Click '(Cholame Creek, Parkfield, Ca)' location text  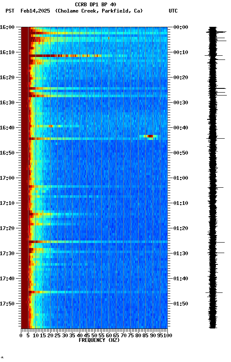99,11
